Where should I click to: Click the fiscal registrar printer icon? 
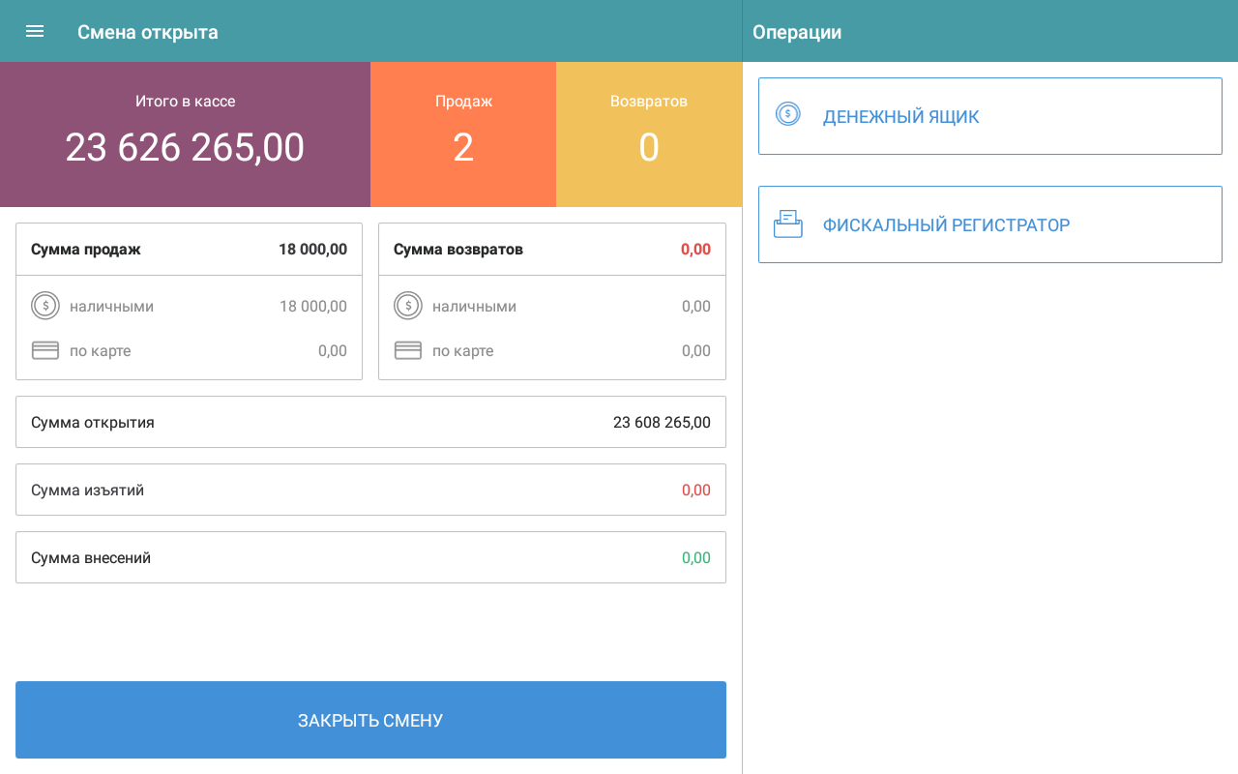point(788,224)
